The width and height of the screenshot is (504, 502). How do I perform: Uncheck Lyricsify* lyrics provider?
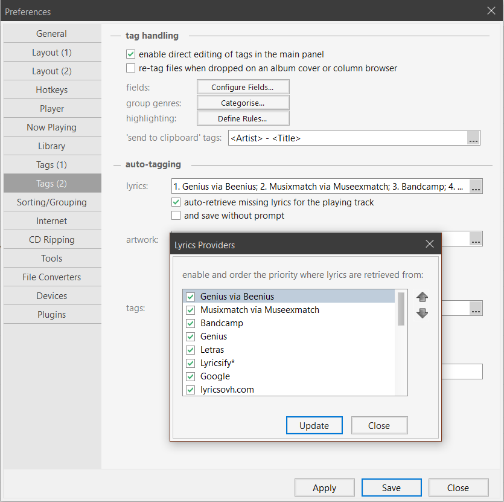[x=190, y=363]
